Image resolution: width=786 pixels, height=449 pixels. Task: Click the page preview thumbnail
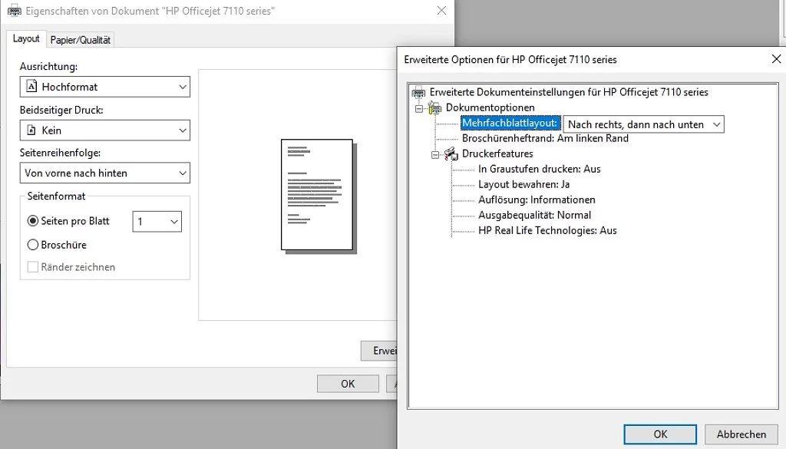pos(319,196)
